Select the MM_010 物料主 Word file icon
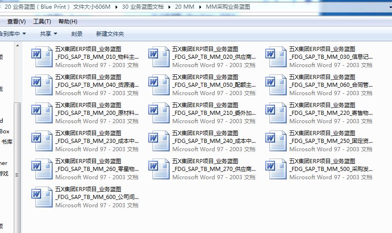Viewport: 392px width, 233px height. point(42,57)
